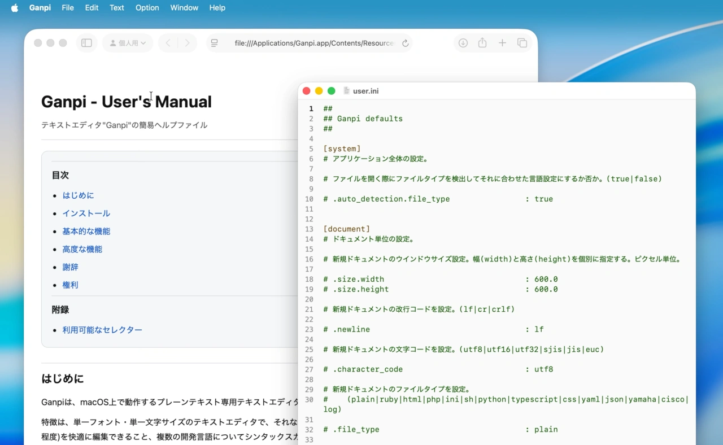Click the 'true' value of auto_detection
This screenshot has height=445, width=723.
pyautogui.click(x=544, y=199)
